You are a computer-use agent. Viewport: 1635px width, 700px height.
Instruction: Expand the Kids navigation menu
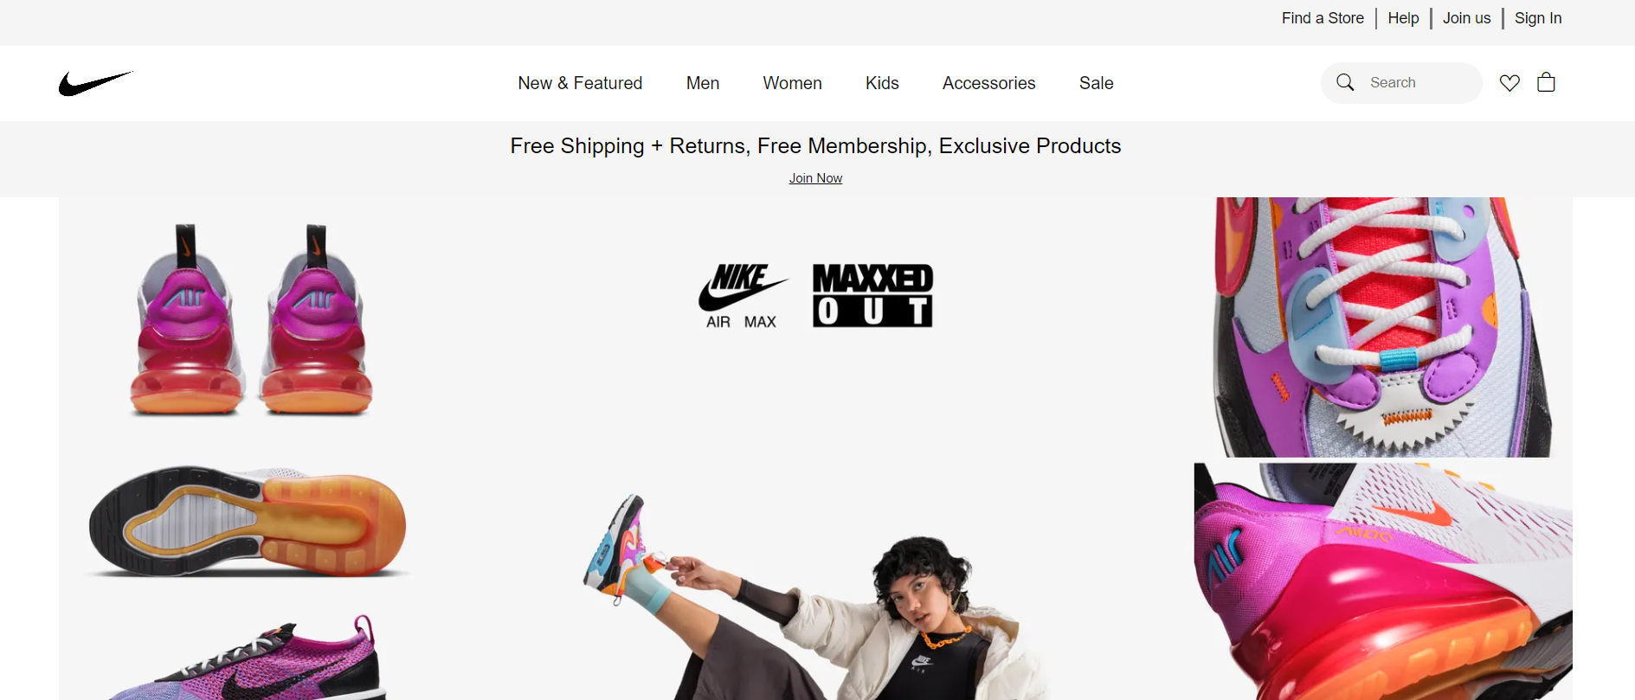(x=882, y=83)
